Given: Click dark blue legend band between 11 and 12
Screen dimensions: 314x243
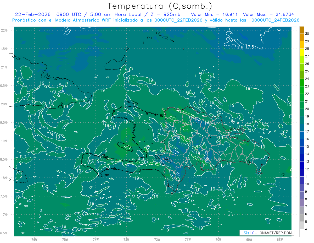Looking at the screenshot, I should coord(302,173).
